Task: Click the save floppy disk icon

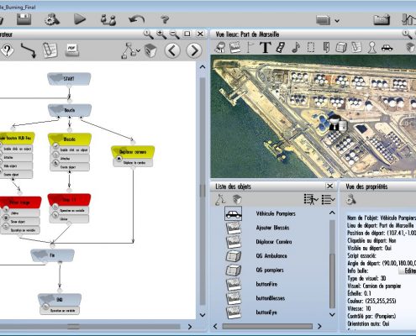Action: (24, 19)
